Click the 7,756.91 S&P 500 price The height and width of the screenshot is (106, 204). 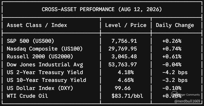click(x=124, y=41)
